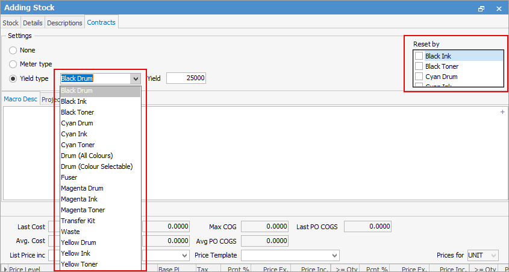Collapse the Yield type dropdown arrow
This screenshot has height=272, width=509.
click(136, 78)
